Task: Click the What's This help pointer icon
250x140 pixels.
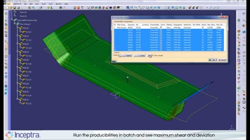Action: pyautogui.click(x=41, y=8)
